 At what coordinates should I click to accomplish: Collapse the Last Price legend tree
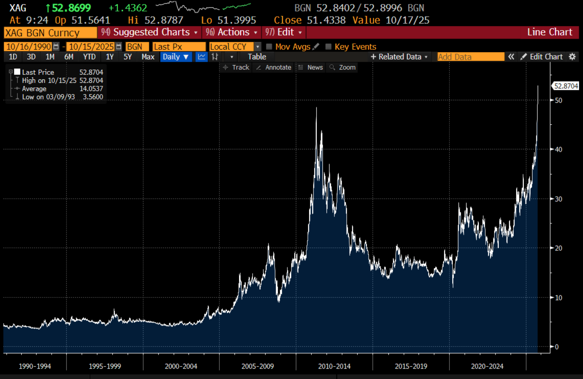coord(11,72)
